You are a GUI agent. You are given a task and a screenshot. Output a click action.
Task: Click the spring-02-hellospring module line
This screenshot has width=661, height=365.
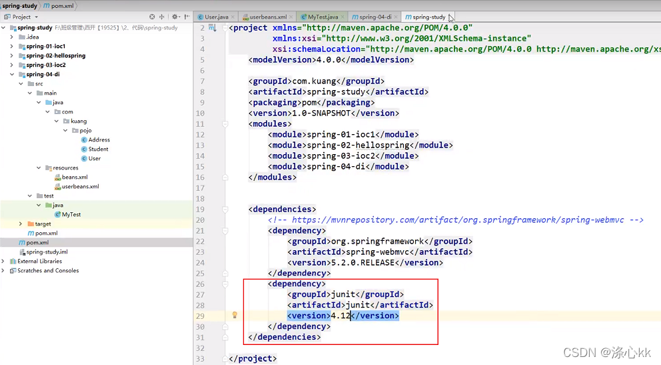click(x=360, y=145)
